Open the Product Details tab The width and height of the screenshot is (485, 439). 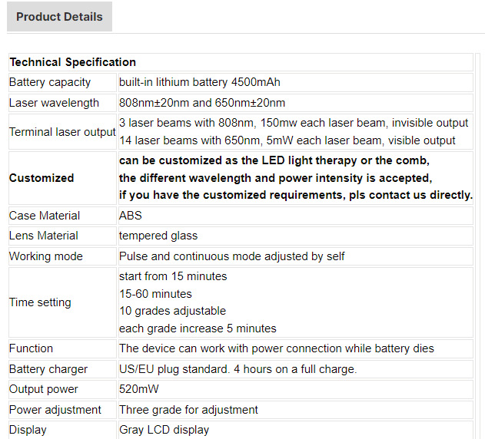pyautogui.click(x=59, y=17)
